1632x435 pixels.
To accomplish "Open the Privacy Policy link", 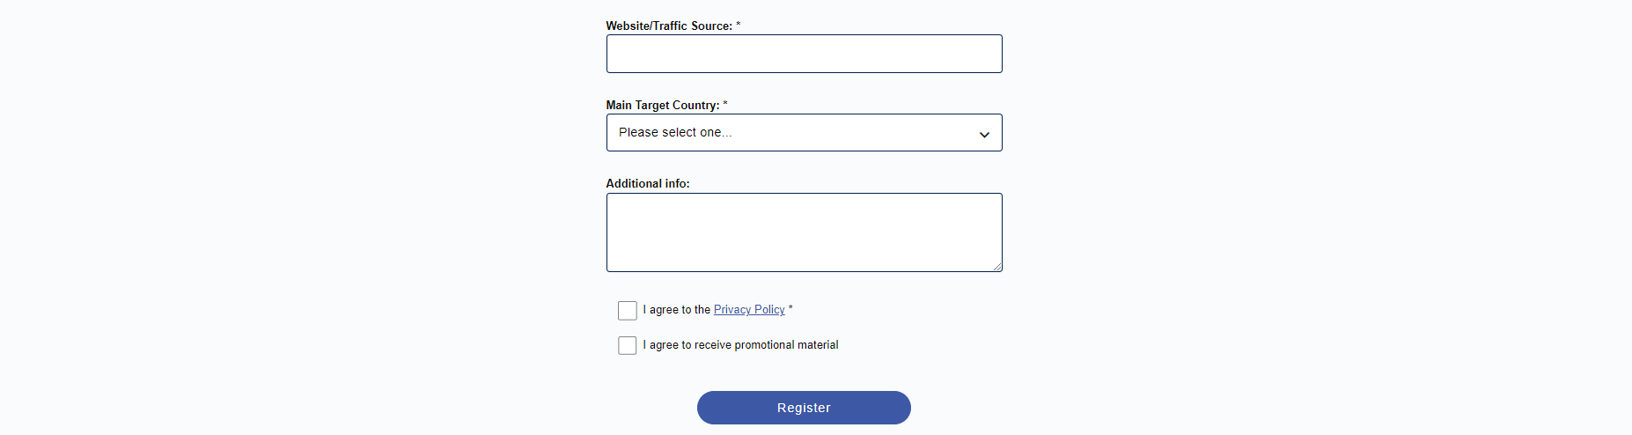I will pos(749,310).
